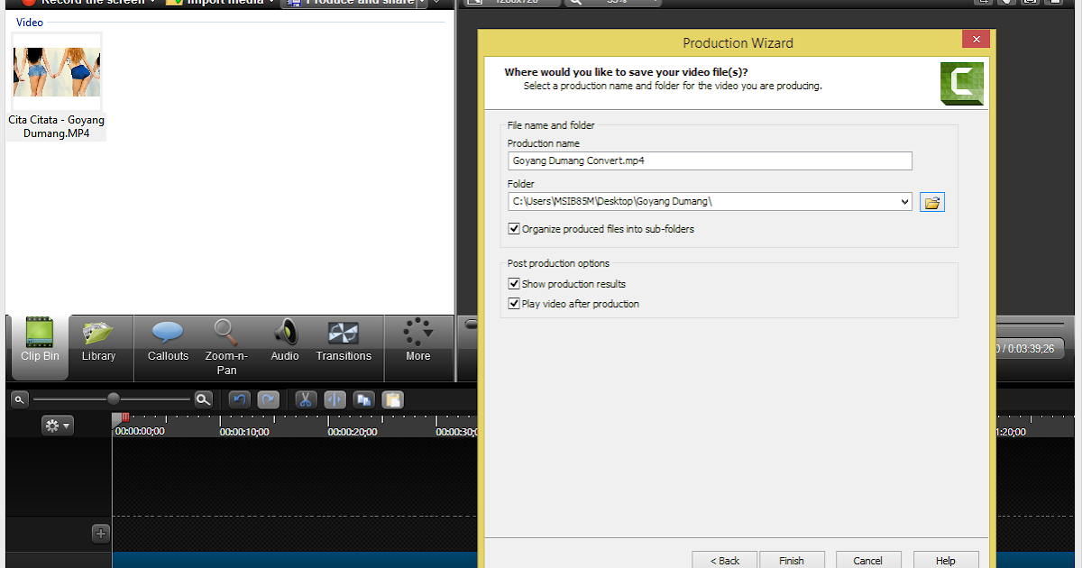This screenshot has height=568, width=1082.
Task: Click the Copy icon on timeline toolbar
Action: tap(364, 399)
